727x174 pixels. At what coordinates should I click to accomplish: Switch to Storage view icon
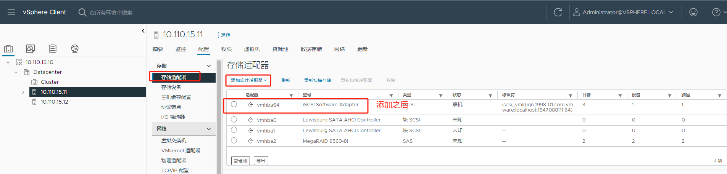coord(53,49)
